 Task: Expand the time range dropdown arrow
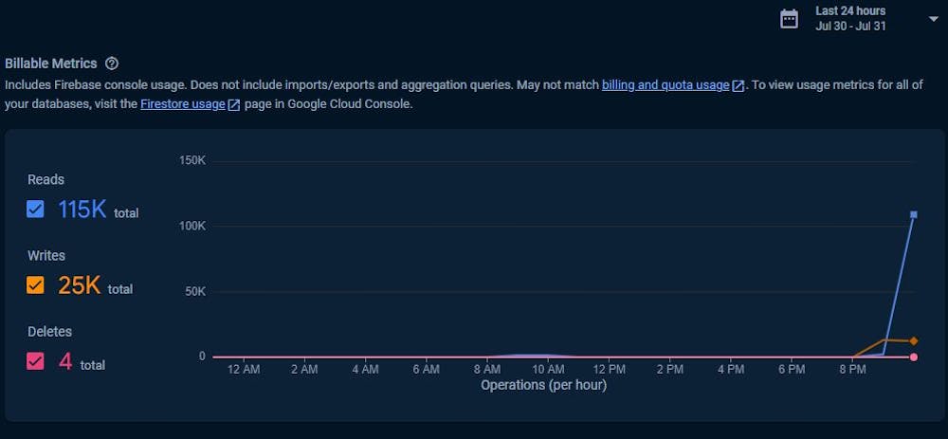(x=933, y=19)
